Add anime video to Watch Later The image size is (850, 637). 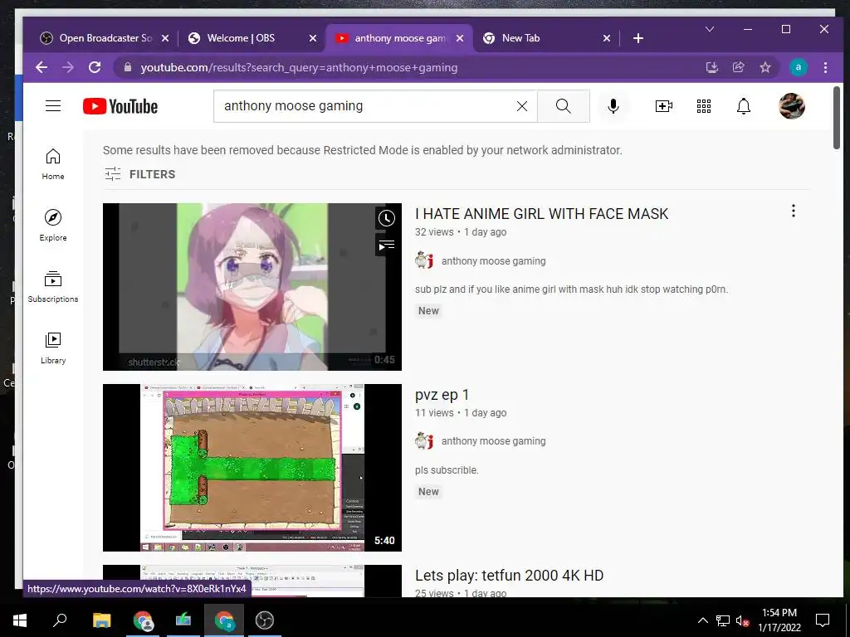pyautogui.click(x=387, y=218)
